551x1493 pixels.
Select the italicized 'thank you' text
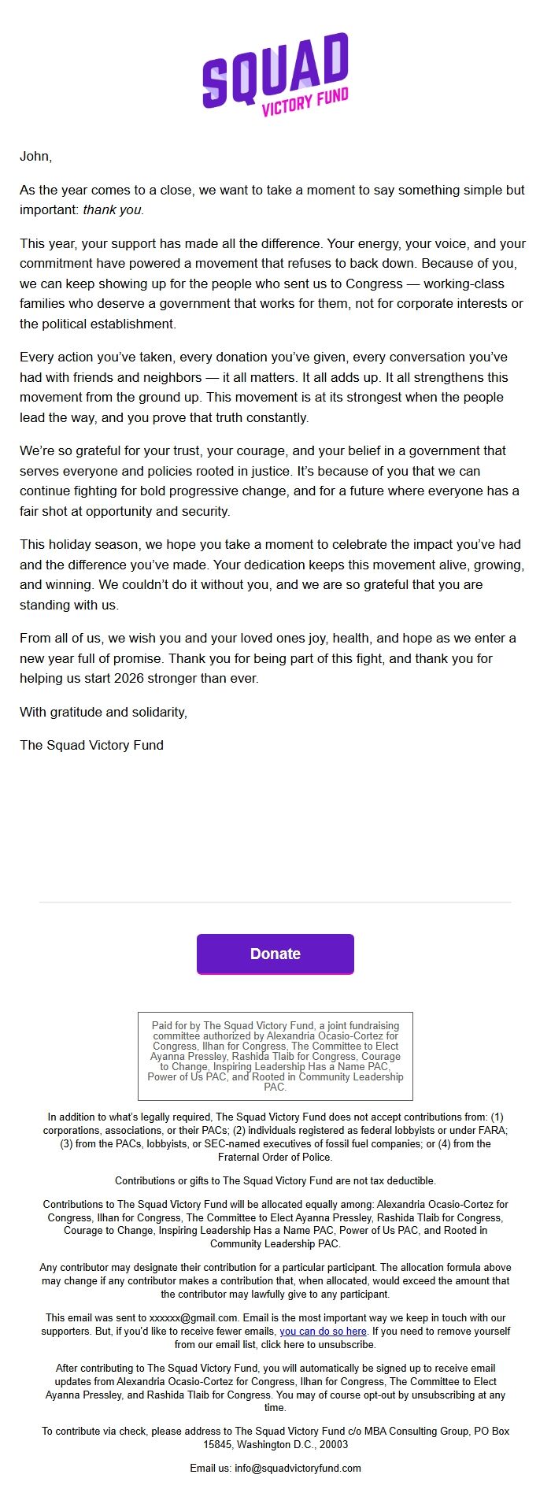113,211
